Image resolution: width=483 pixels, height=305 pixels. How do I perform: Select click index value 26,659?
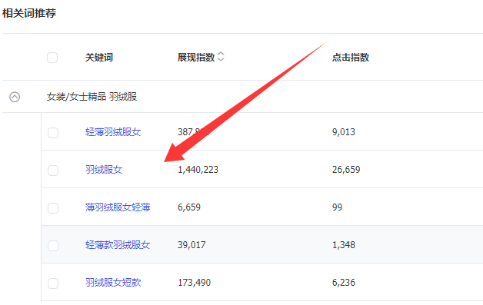(346, 170)
